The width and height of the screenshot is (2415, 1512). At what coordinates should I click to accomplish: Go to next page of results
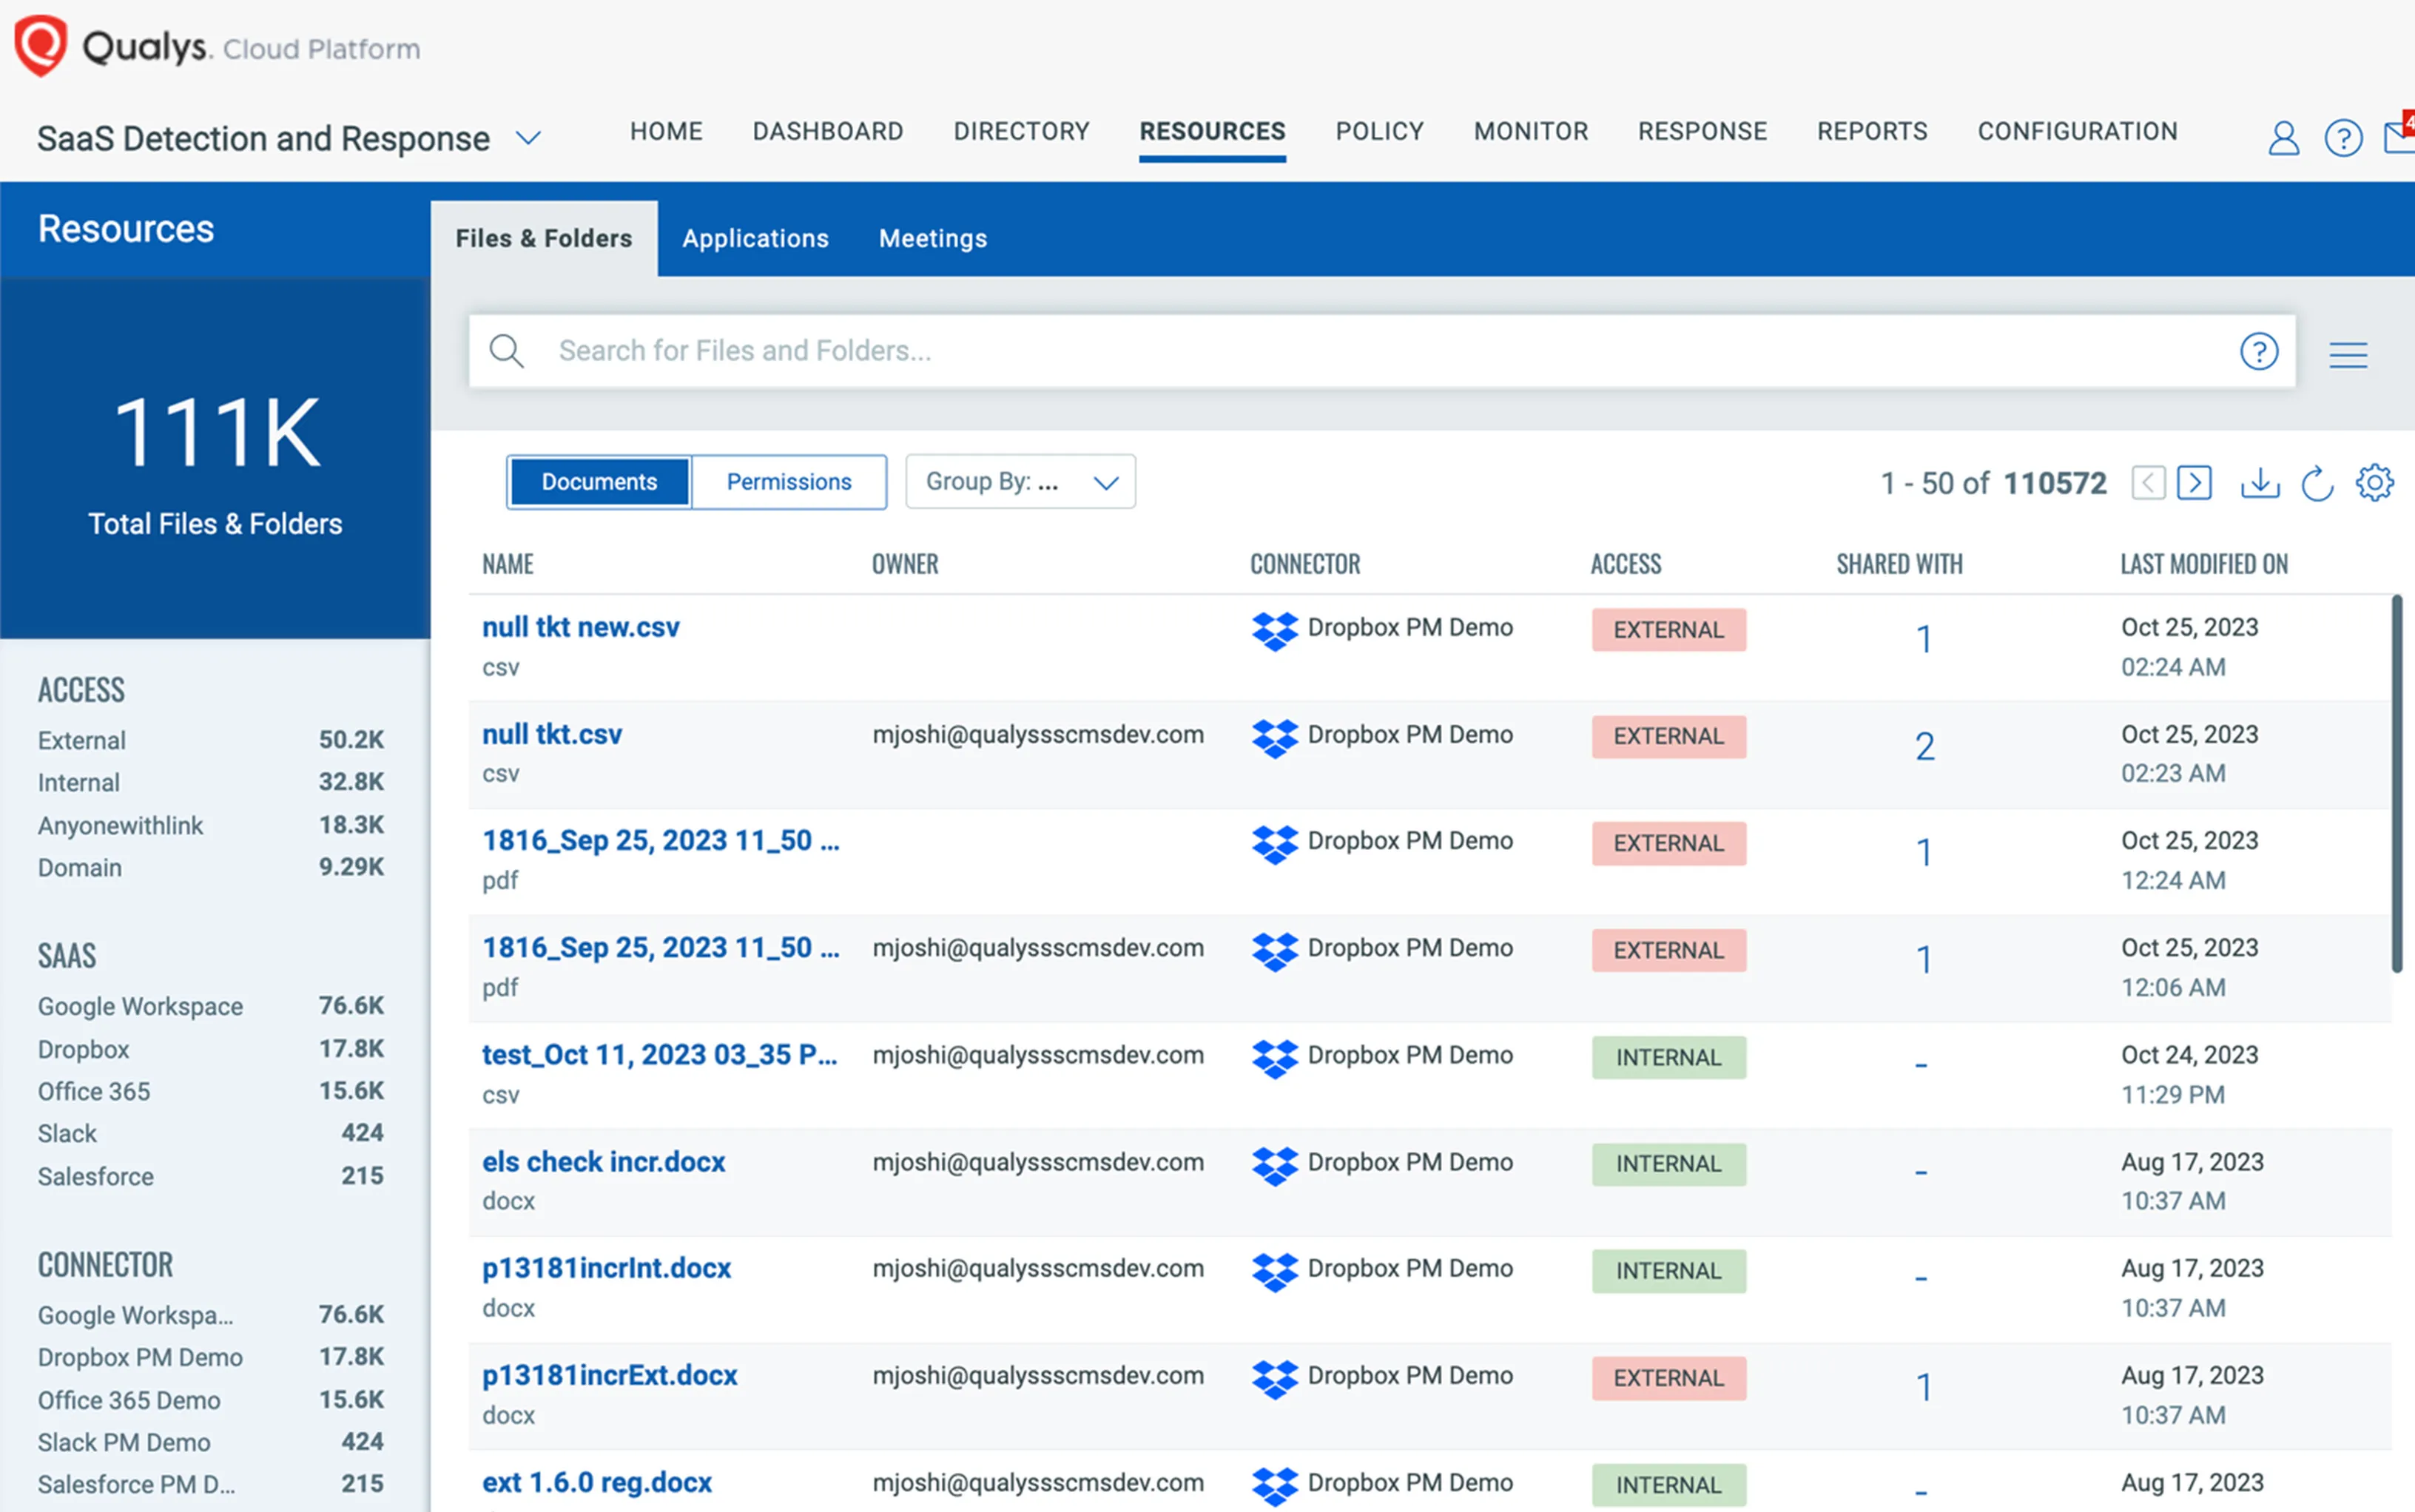point(2194,483)
